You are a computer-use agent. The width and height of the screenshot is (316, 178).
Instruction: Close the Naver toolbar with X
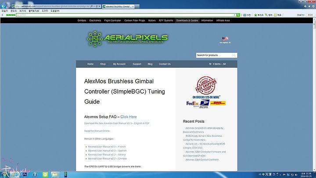pos(2,15)
